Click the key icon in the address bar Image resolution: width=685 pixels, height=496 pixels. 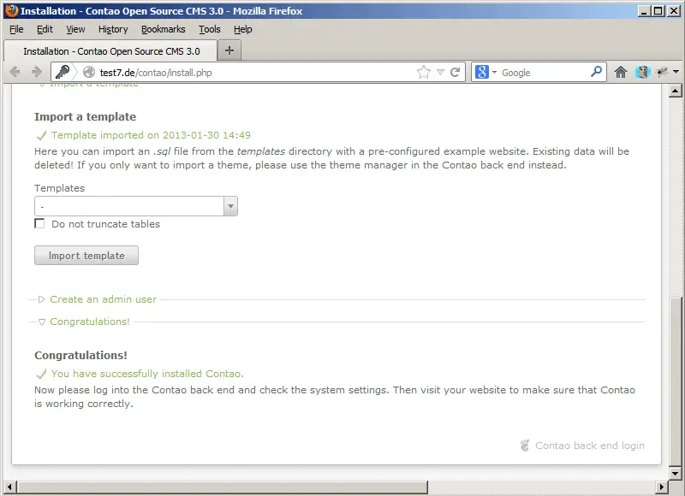coord(63,72)
